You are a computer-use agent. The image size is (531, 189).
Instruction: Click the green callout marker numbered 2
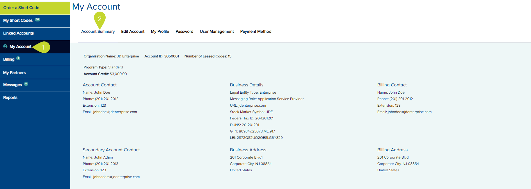100,19
